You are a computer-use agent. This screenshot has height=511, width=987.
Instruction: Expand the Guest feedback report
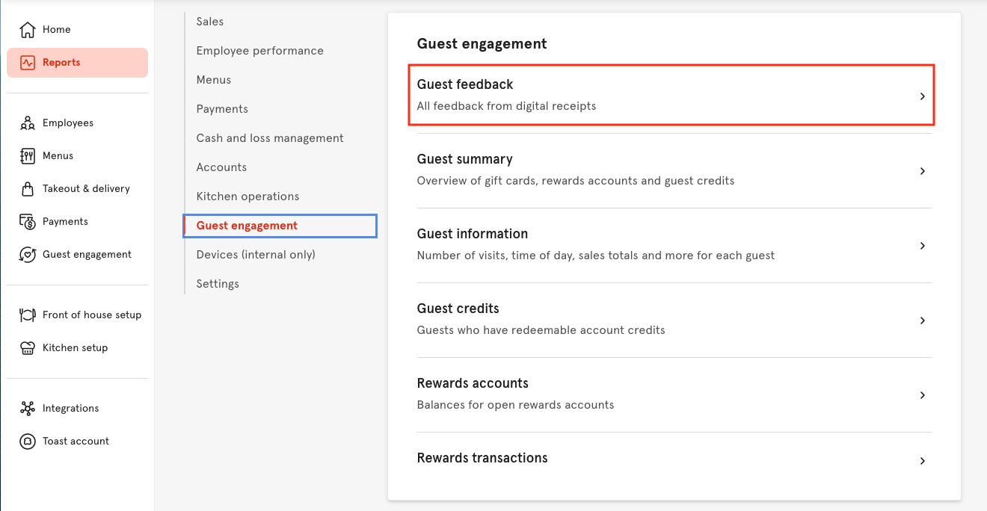point(922,95)
